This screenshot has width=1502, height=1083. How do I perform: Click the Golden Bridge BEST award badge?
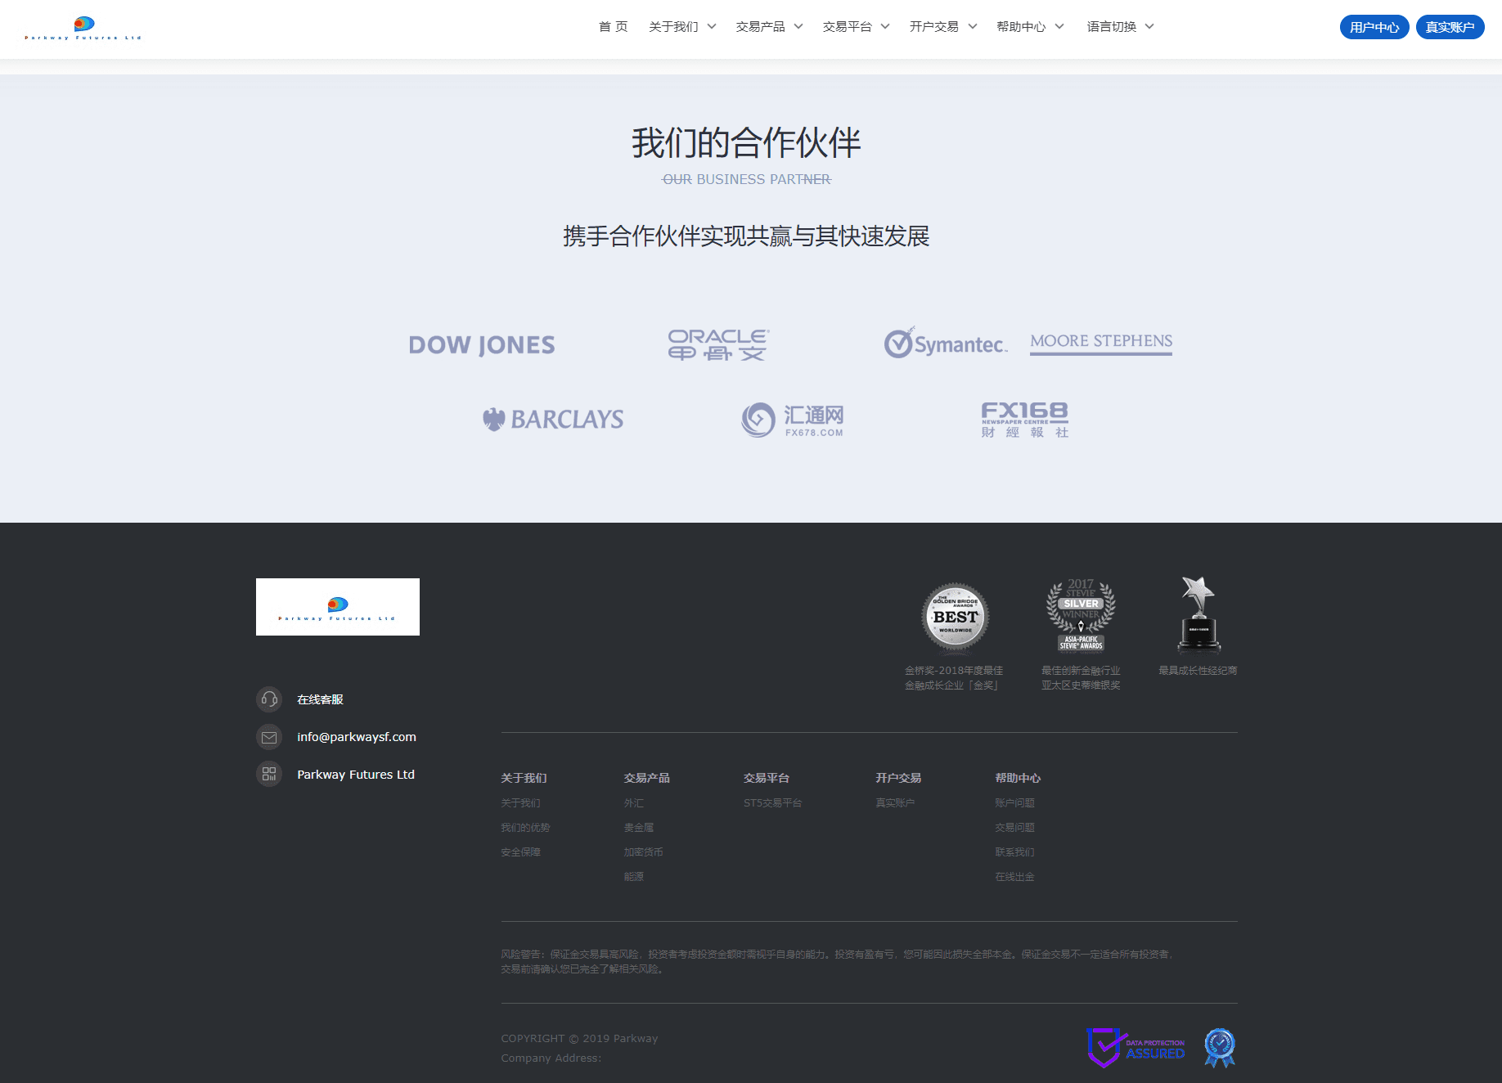956,618
